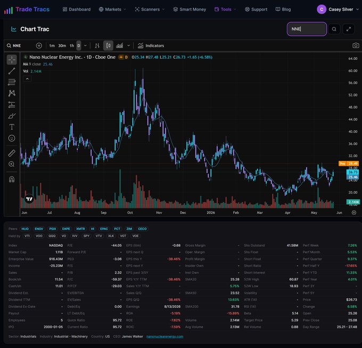The image size is (362, 348).
Task: Open the emoji icons tool
Action: pyautogui.click(x=12, y=138)
